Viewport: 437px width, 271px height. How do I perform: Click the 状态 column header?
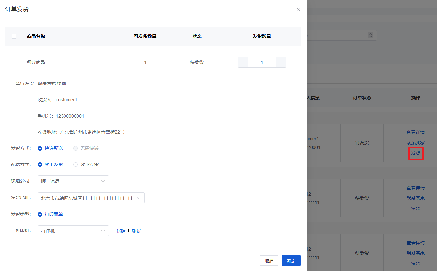pos(197,36)
